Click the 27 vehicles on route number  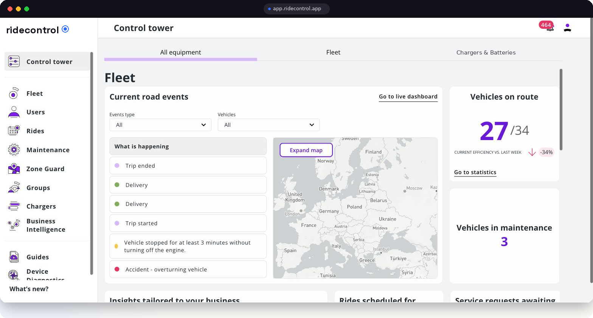494,131
